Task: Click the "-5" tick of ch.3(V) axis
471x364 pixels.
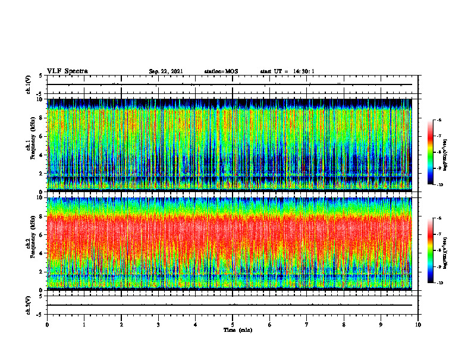Action: 40,315
